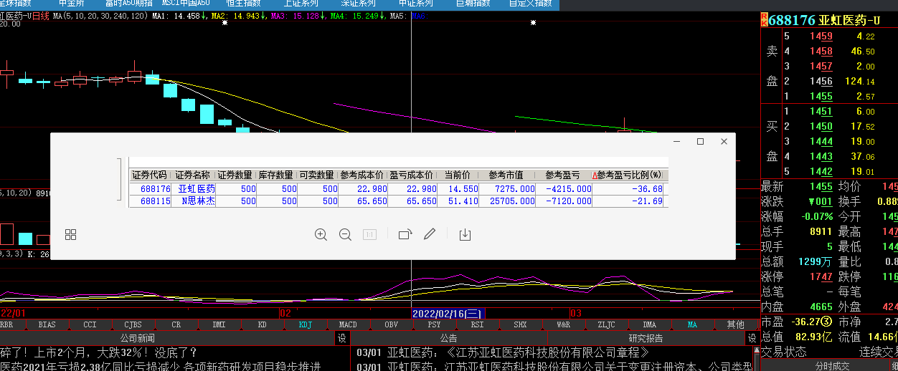The height and width of the screenshot is (371, 898).
Task: Select the CCI indicator tab
Action: click(90, 324)
